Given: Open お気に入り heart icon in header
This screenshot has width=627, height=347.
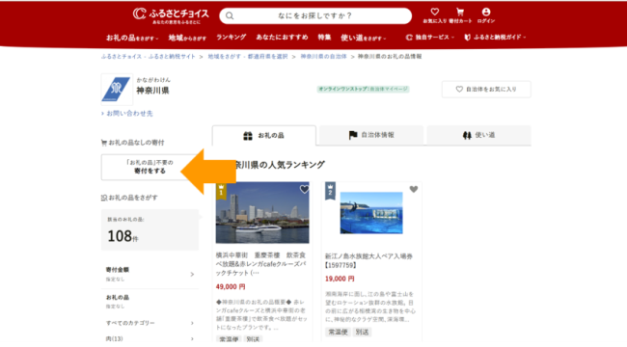Looking at the screenshot, I should click(x=435, y=12).
